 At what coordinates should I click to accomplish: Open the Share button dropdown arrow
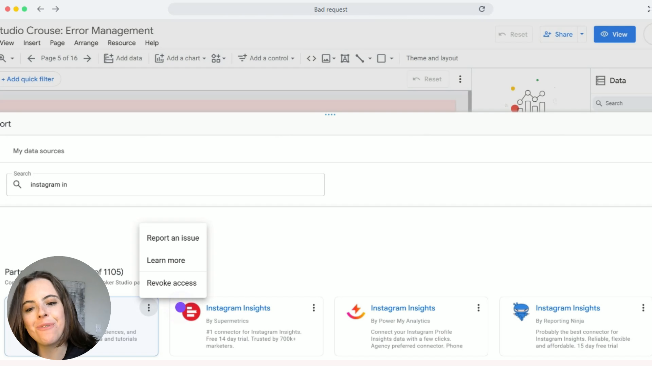(x=582, y=34)
